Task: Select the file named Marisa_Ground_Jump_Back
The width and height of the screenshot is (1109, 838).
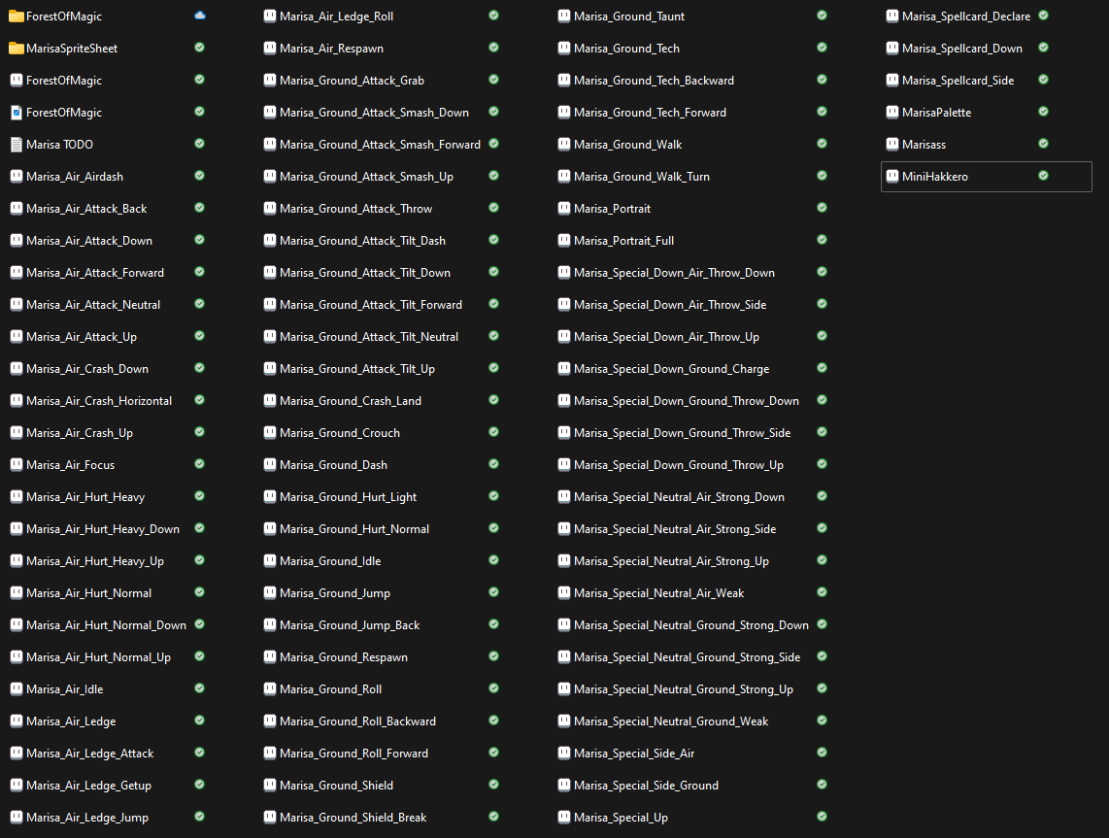Action: click(x=350, y=625)
